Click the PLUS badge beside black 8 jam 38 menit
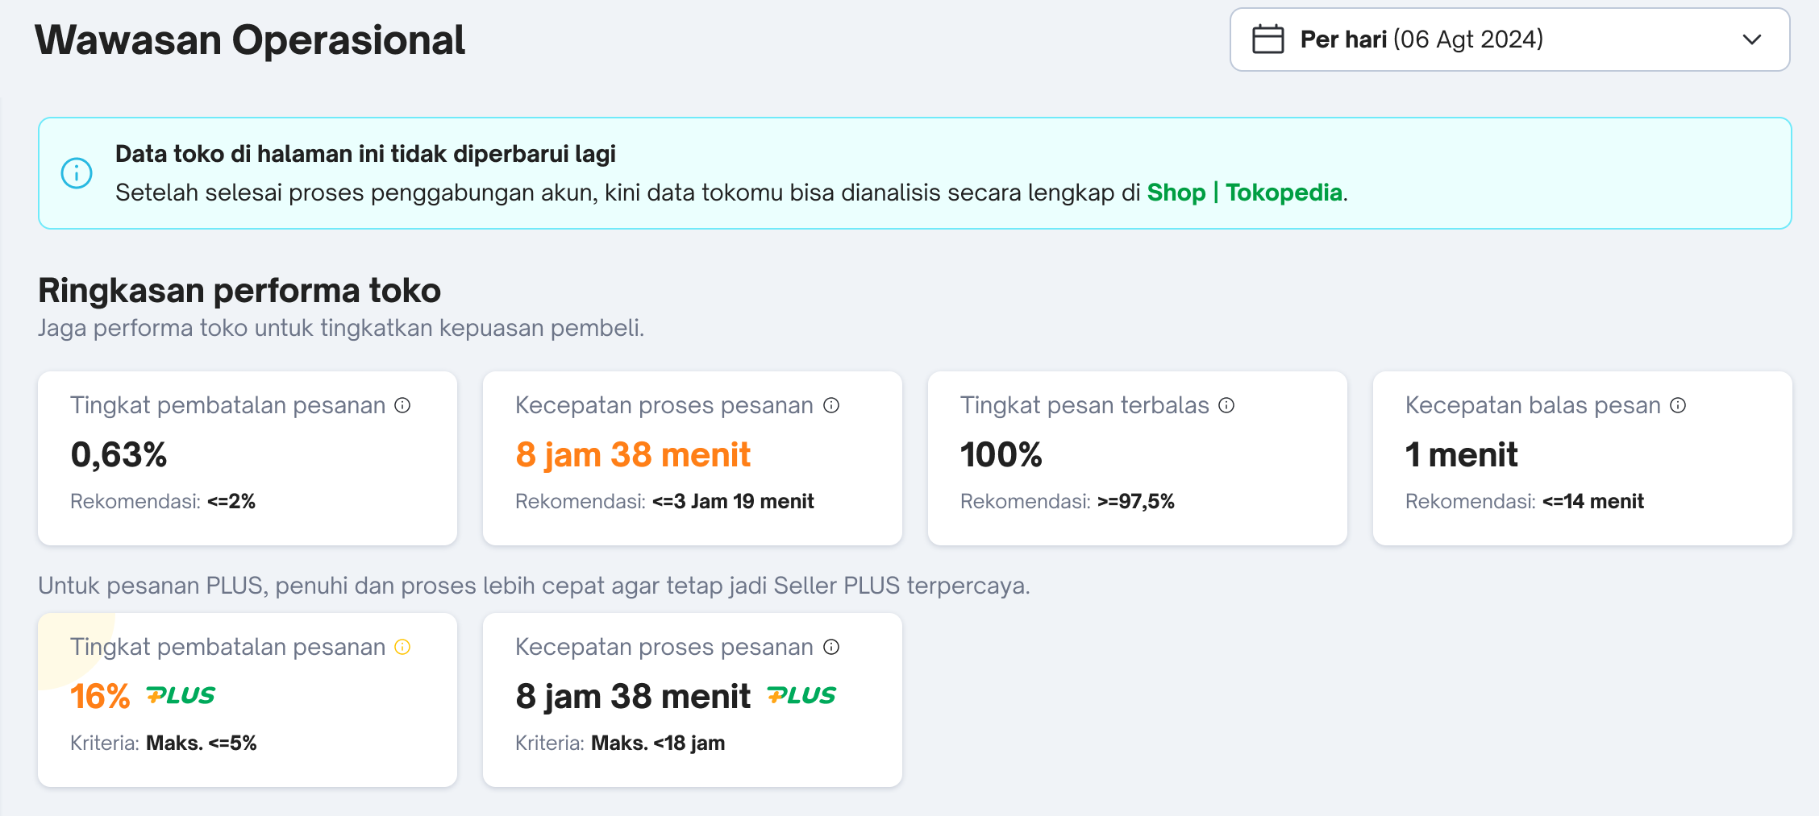The width and height of the screenshot is (1819, 816). point(801,695)
